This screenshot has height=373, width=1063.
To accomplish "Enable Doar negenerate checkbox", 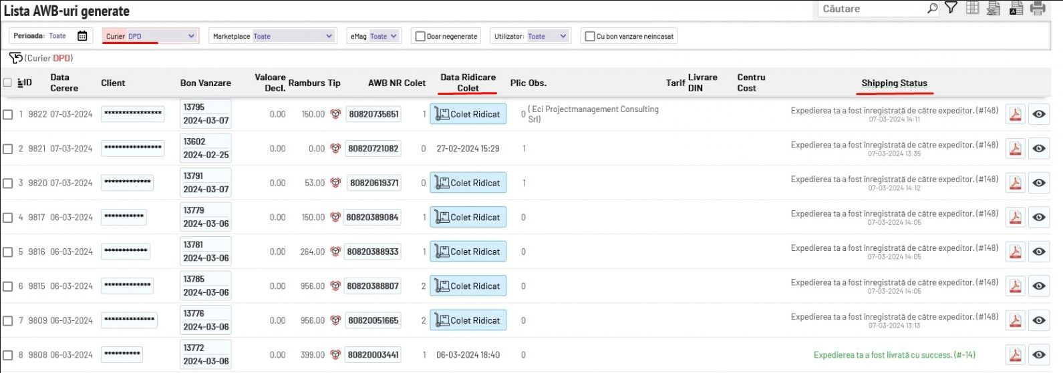I will pos(420,37).
